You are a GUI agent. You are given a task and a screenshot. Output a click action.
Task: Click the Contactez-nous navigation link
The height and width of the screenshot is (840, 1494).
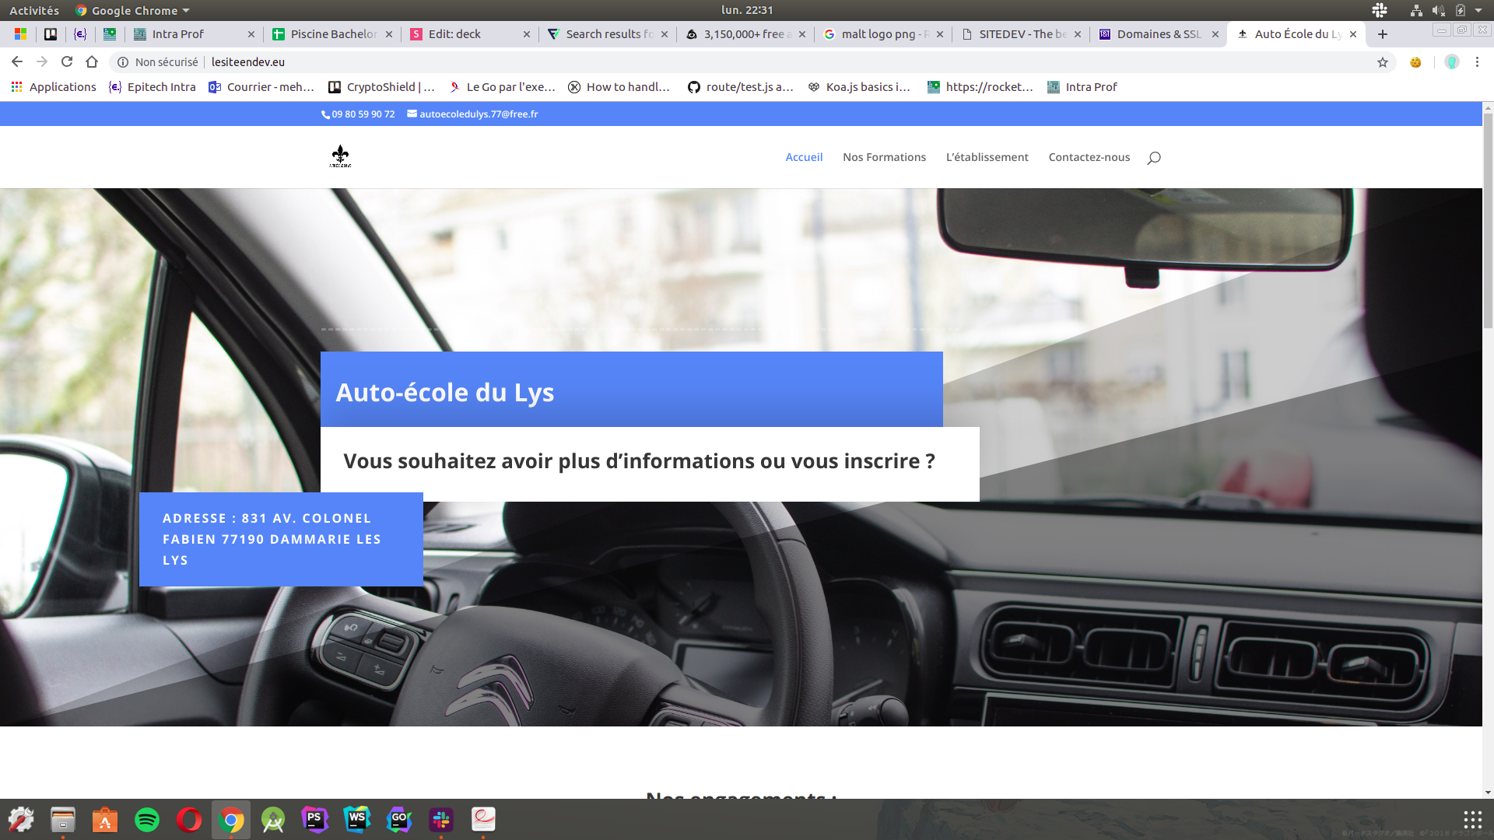(1089, 157)
